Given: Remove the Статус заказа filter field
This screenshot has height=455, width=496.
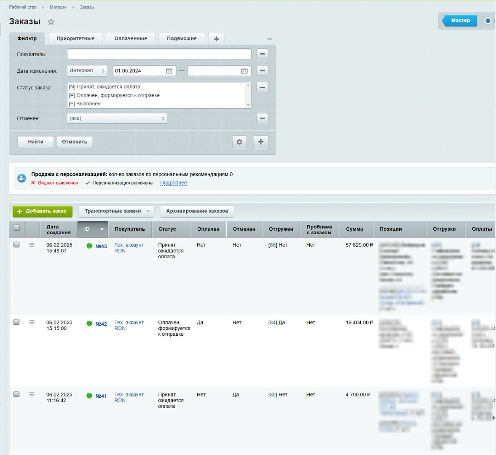Looking at the screenshot, I should (262, 87).
